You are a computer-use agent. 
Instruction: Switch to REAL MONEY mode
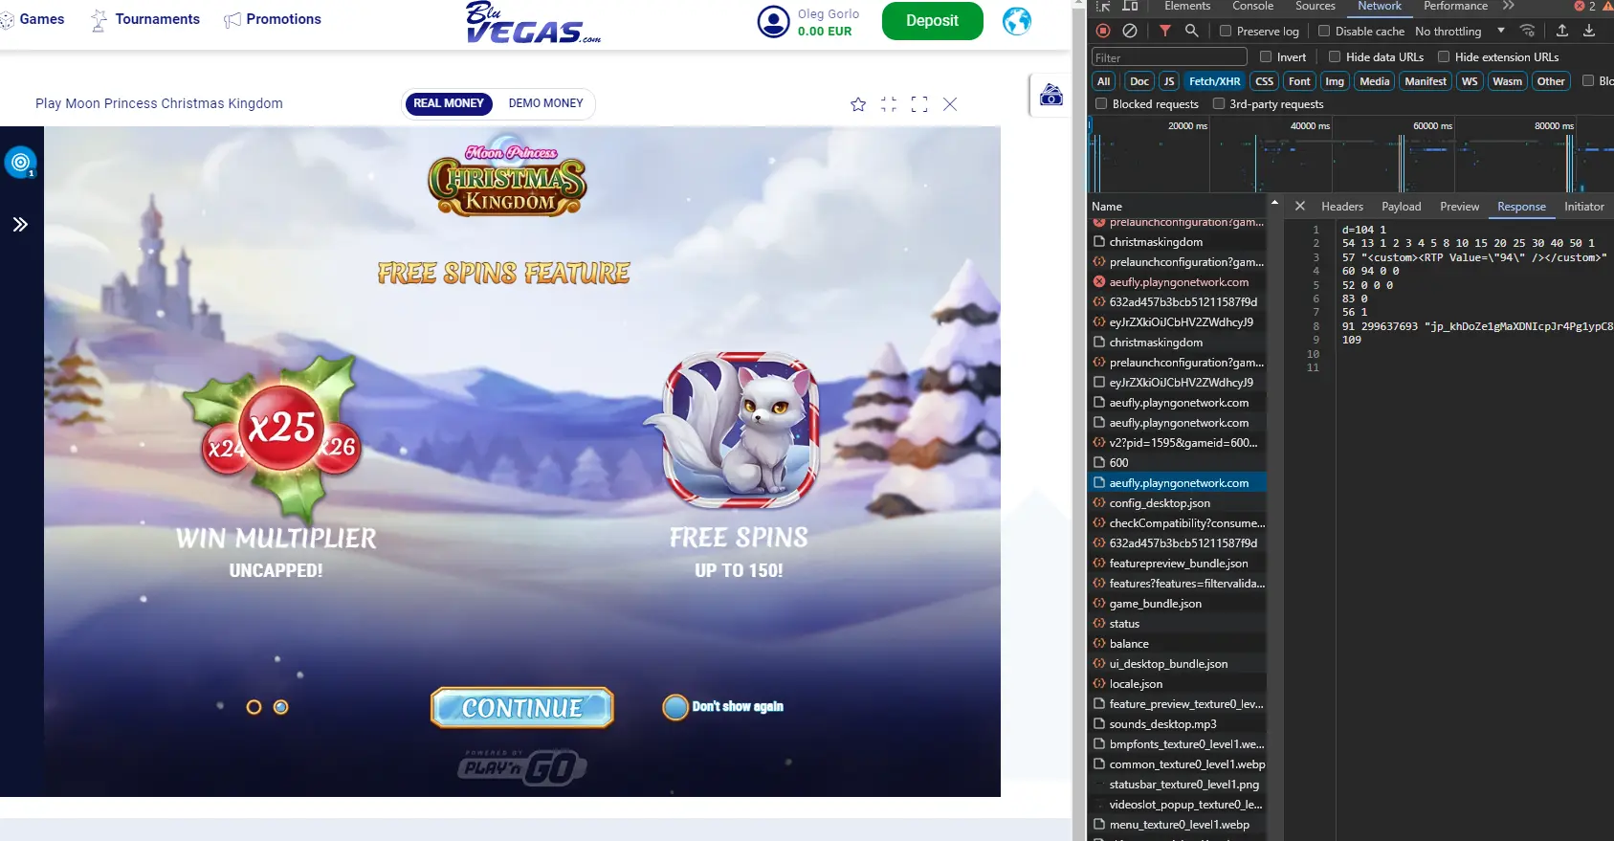tap(449, 103)
